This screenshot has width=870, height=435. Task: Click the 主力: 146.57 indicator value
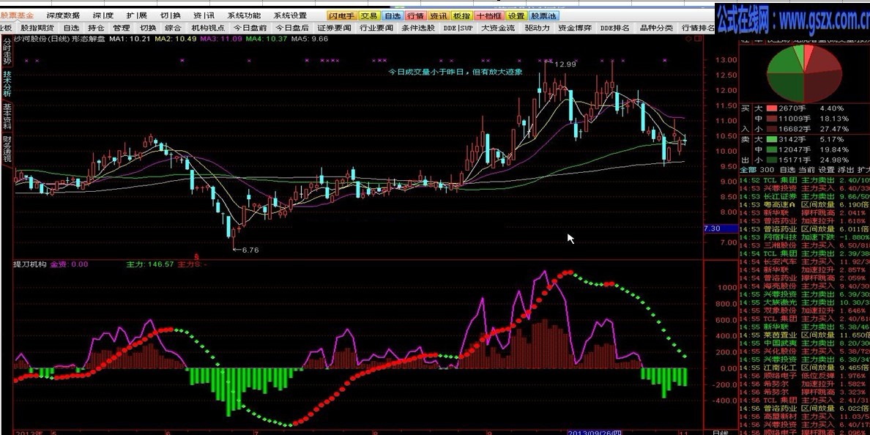[150, 264]
